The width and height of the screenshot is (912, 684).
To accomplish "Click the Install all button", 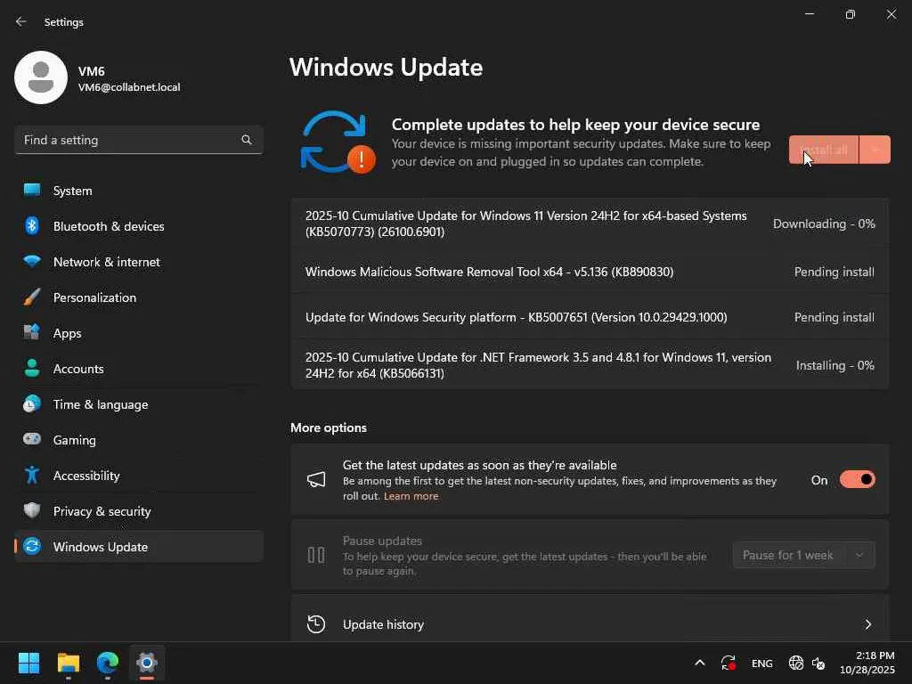I will point(824,150).
